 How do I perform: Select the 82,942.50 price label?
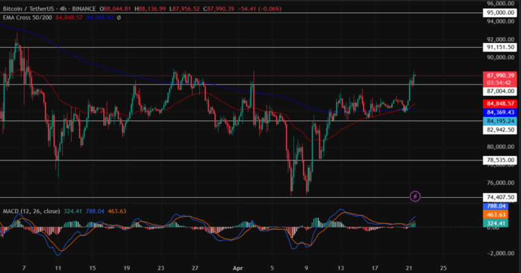coord(500,130)
